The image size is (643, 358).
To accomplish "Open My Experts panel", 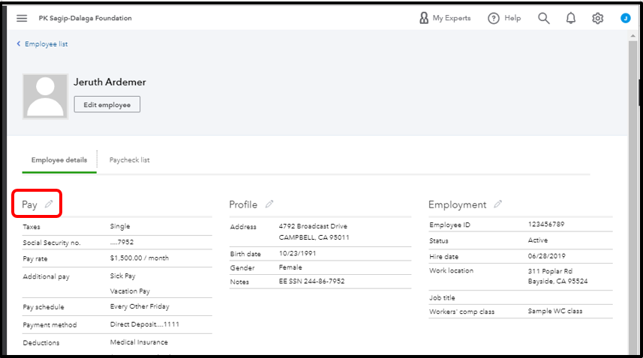I will [445, 19].
